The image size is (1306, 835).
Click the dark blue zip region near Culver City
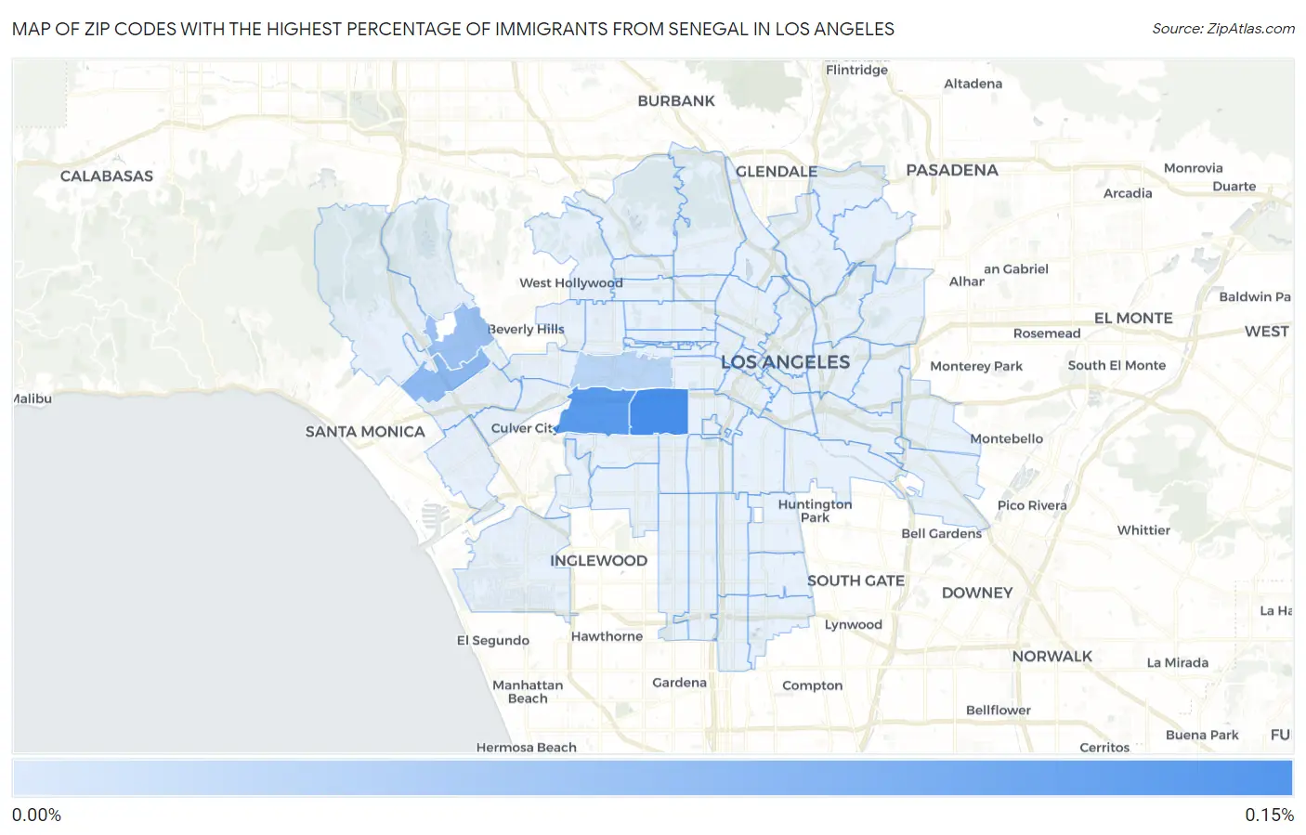[595, 411]
